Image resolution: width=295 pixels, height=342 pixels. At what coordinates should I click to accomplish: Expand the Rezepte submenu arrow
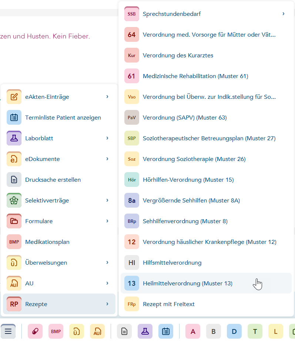(x=107, y=304)
